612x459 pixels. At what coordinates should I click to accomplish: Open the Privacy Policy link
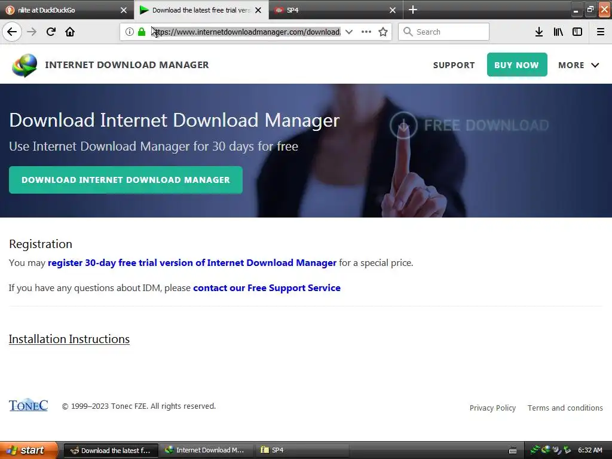tap(492, 408)
